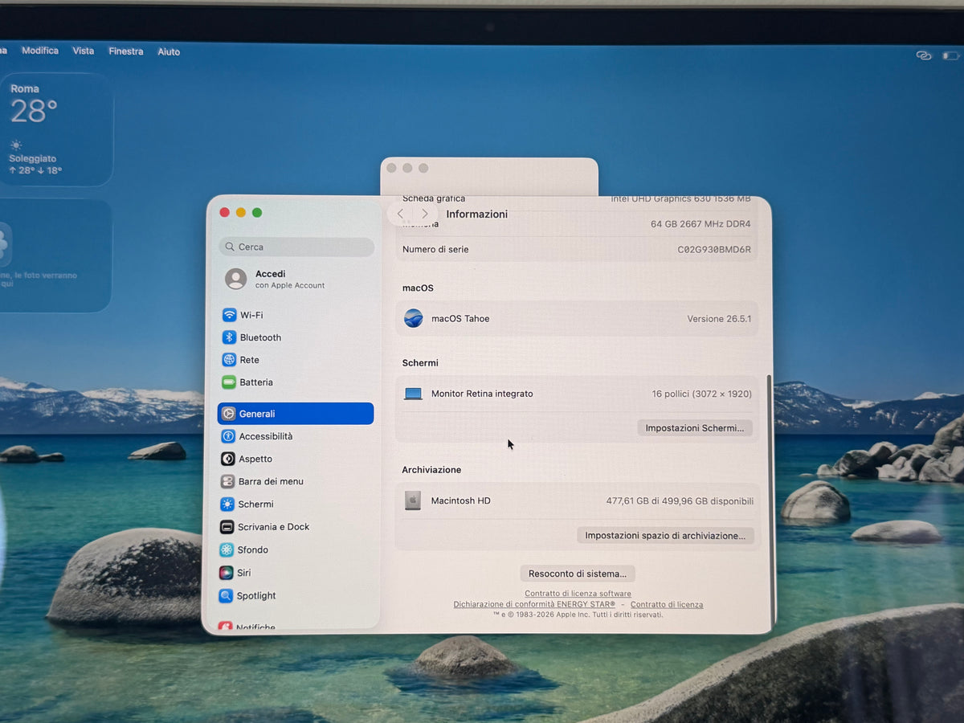Click Soleggiato in weather widget

coord(33,159)
